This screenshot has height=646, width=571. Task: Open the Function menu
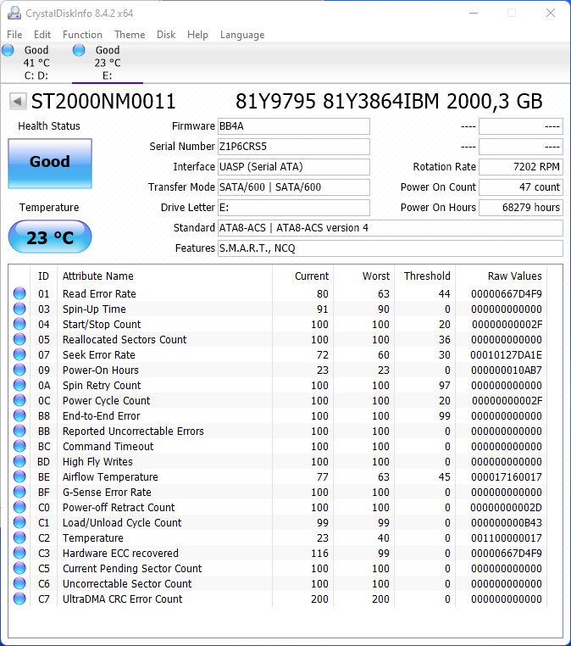82,35
